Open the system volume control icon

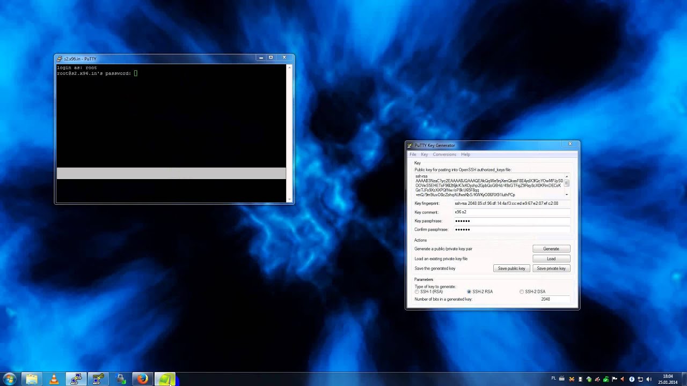click(x=649, y=379)
